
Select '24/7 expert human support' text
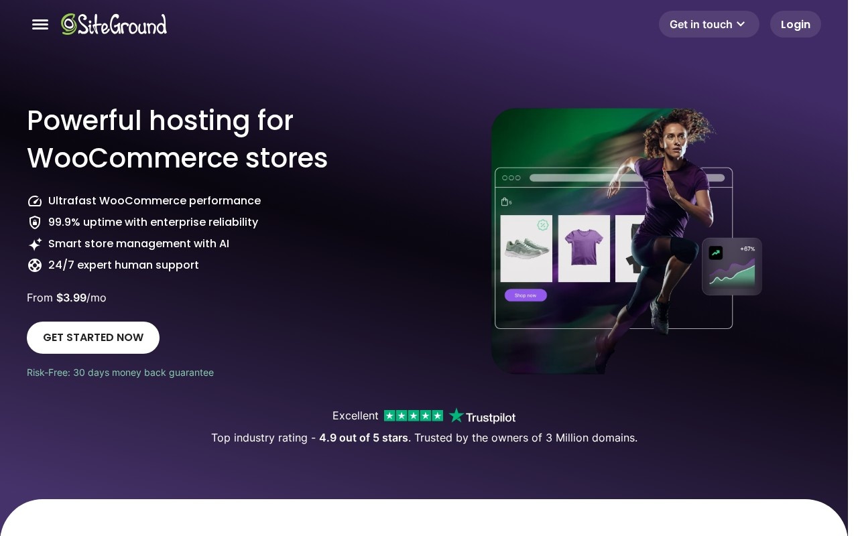coord(123,265)
